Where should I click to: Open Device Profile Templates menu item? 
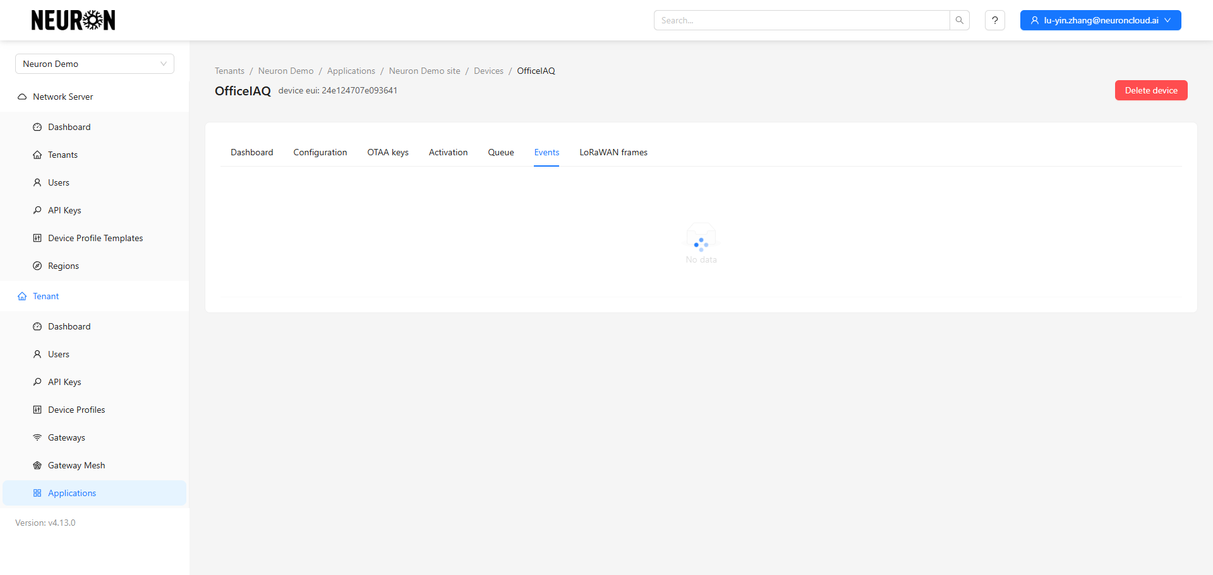(95, 238)
